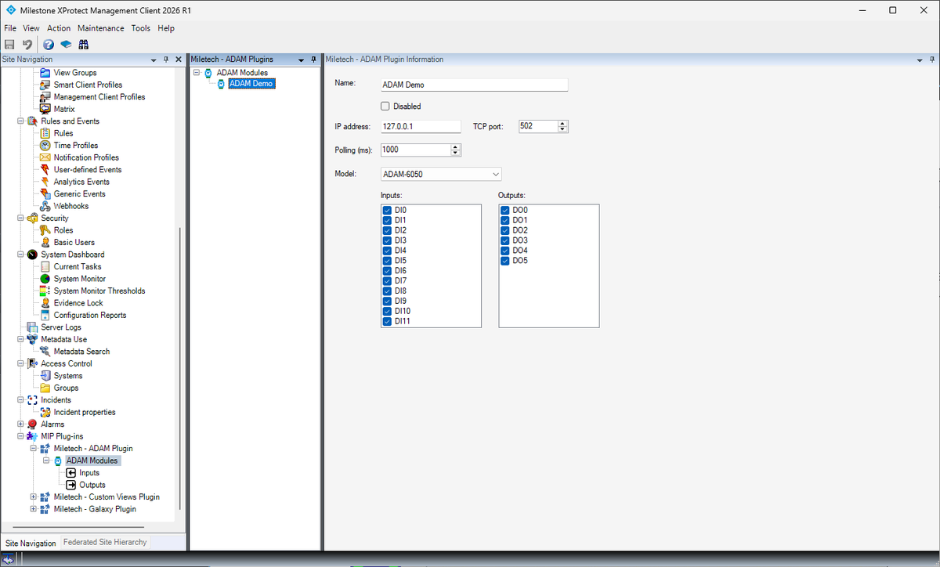
Task: Click the Server Logs icon
Action: pyautogui.click(x=32, y=327)
